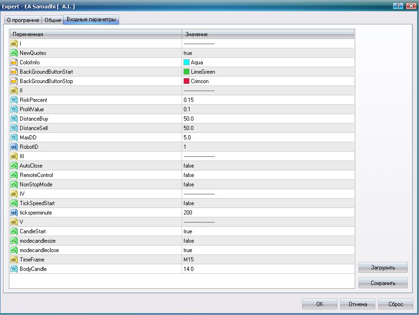Image resolution: width=419 pixels, height=315 pixels.
Task: Click the double-type icon next to RiskPercent
Action: tap(14, 100)
